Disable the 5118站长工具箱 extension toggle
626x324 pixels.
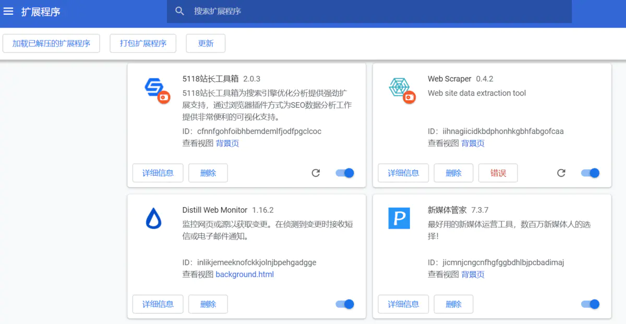point(345,173)
